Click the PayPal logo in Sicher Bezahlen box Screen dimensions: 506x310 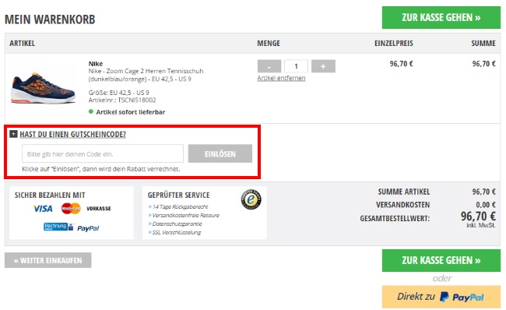click(x=88, y=228)
